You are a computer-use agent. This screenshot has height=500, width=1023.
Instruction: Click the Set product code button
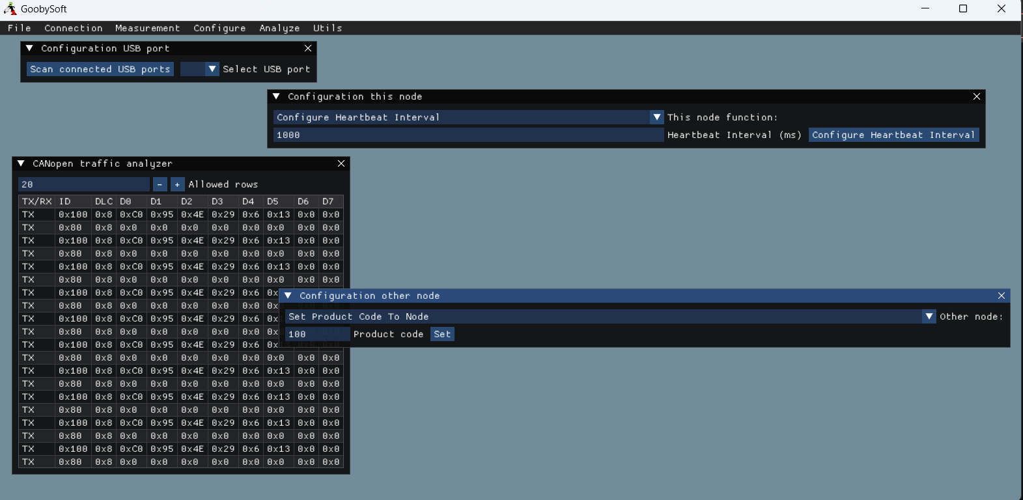tap(442, 334)
